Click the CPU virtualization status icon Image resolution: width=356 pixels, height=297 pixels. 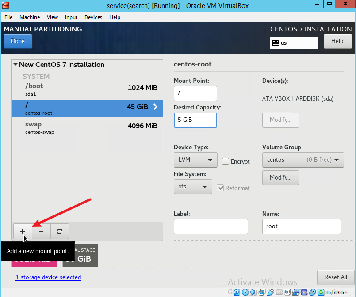(x=304, y=292)
